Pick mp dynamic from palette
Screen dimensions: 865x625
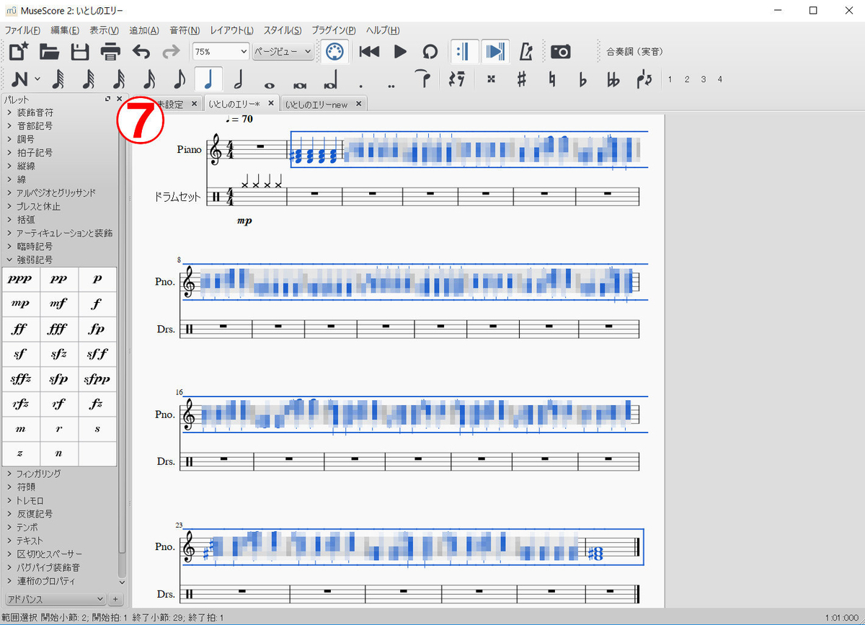(21, 304)
